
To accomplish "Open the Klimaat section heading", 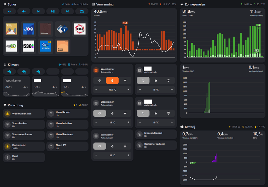I will [11, 65].
